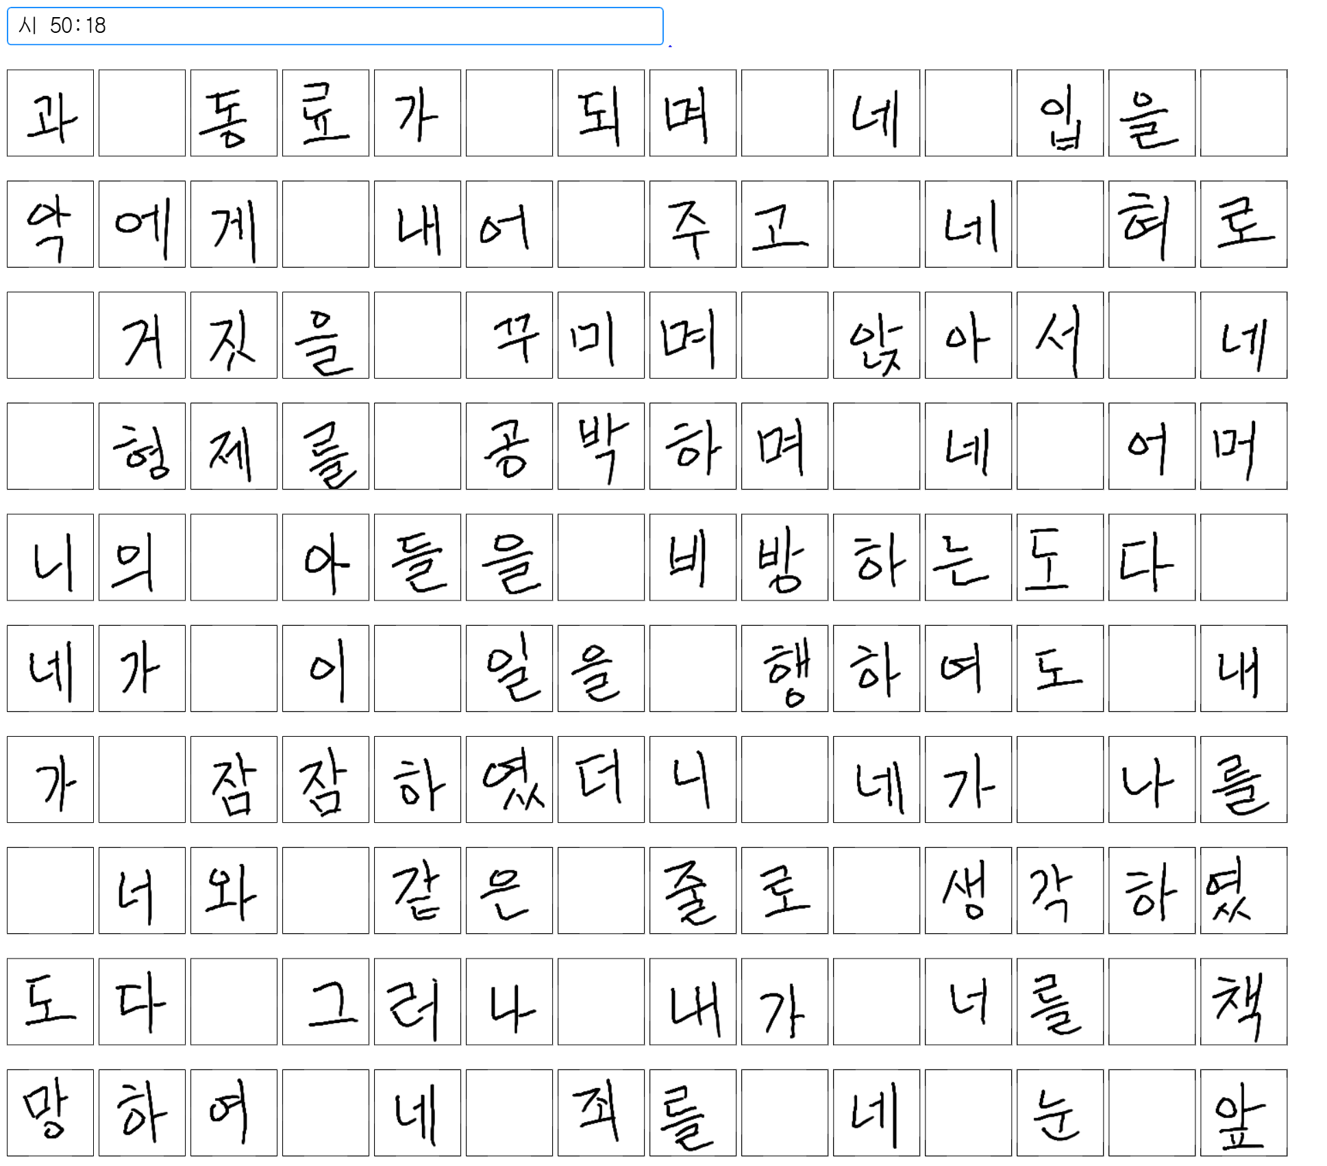This screenshot has width=1327, height=1166.
Task: Select the handwritten 주 character cell
Action: (693, 224)
